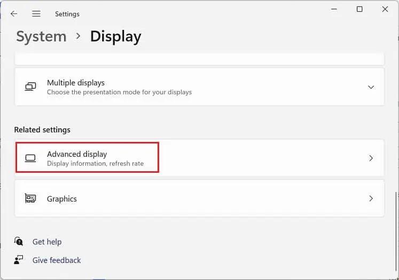Minimize the Settings window
399x280 pixels.
click(334, 10)
